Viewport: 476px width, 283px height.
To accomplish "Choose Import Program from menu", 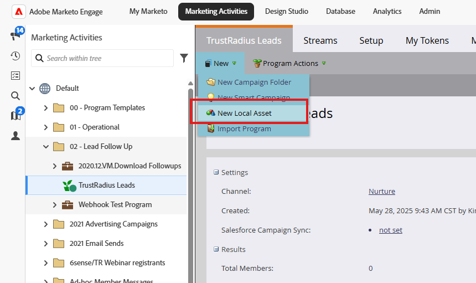I will [254, 128].
